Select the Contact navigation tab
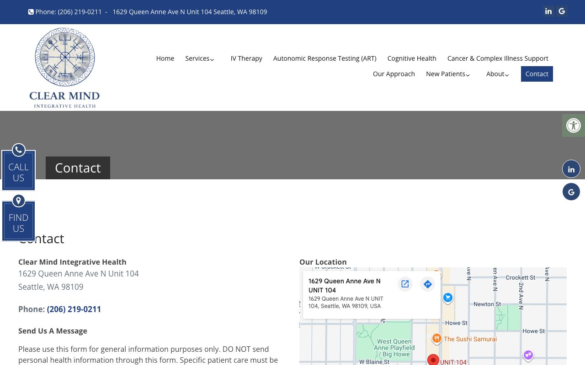The width and height of the screenshot is (585, 365). point(537,74)
